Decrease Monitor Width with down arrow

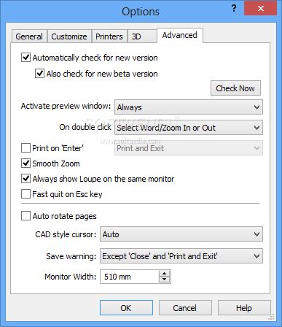164,280
